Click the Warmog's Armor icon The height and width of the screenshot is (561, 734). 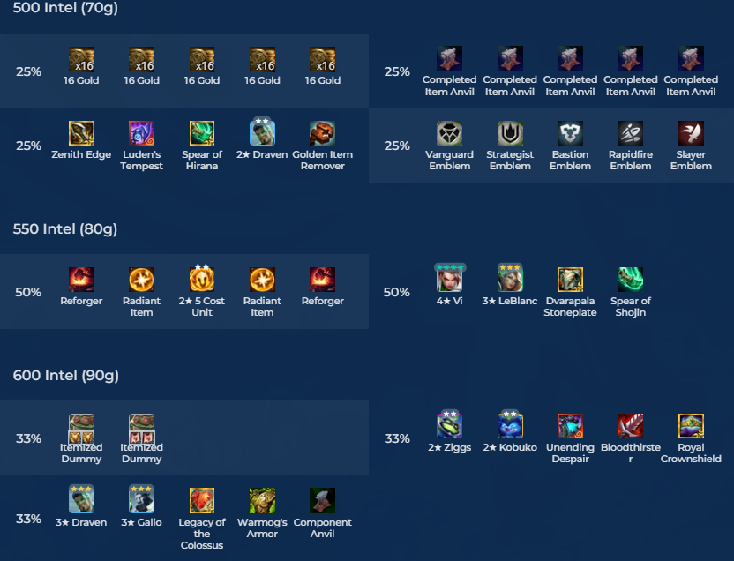(262, 501)
